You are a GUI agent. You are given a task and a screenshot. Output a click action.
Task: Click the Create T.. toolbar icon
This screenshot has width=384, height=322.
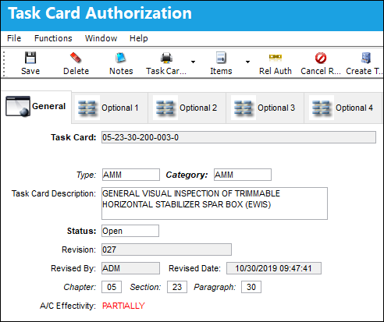click(x=366, y=58)
